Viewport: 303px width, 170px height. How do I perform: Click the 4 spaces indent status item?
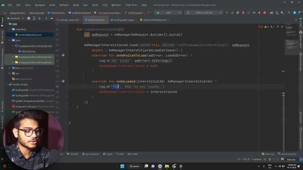click(x=257, y=160)
